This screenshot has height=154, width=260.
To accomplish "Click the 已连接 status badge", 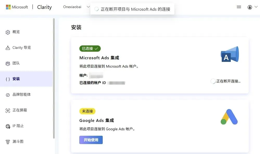I will [90, 49].
